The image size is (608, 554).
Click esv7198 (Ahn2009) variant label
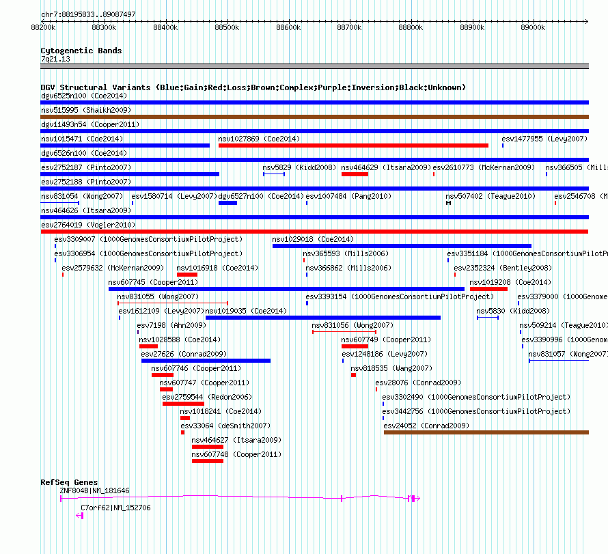point(171,325)
